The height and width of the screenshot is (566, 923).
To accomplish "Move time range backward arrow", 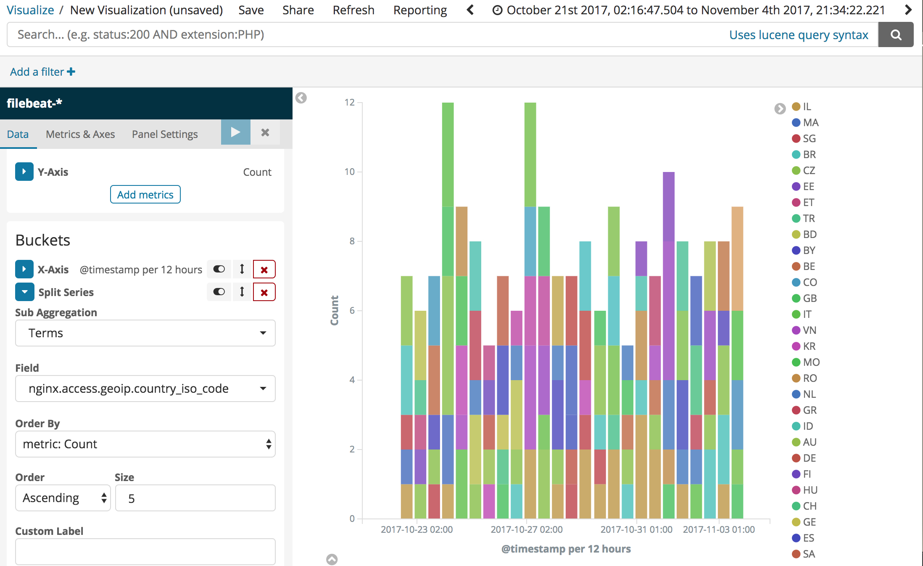I will pyautogui.click(x=470, y=10).
